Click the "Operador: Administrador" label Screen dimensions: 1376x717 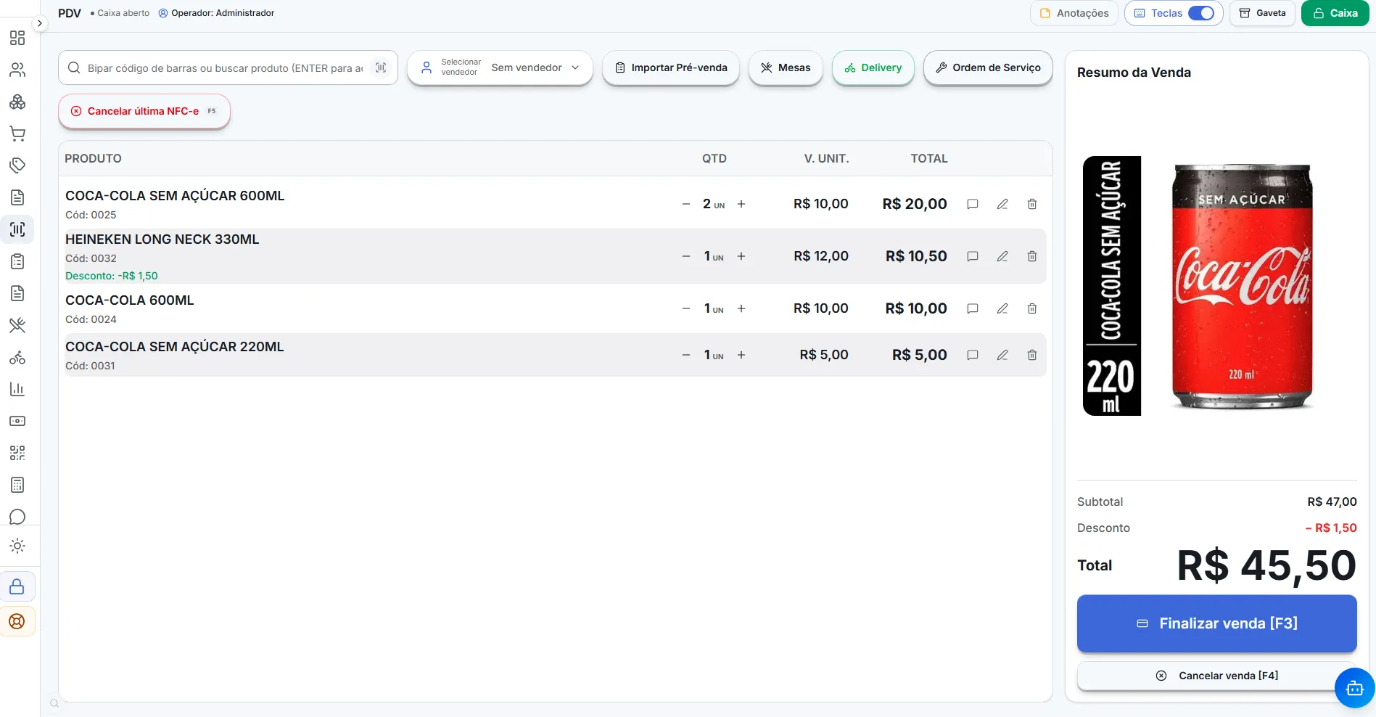223,13
